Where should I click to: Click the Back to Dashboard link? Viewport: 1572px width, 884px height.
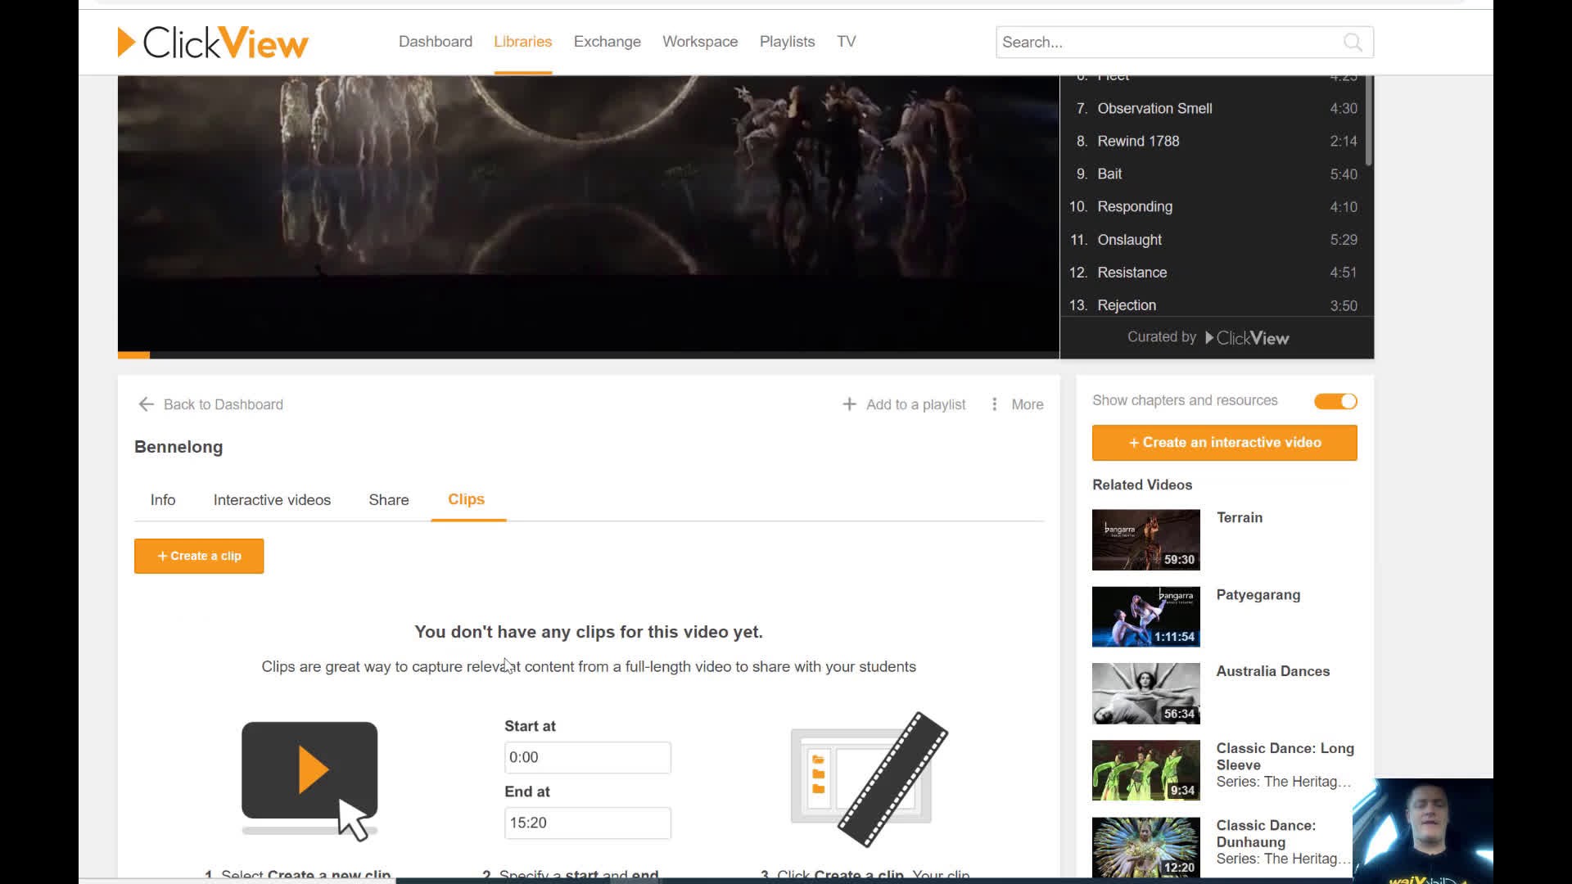tap(224, 404)
